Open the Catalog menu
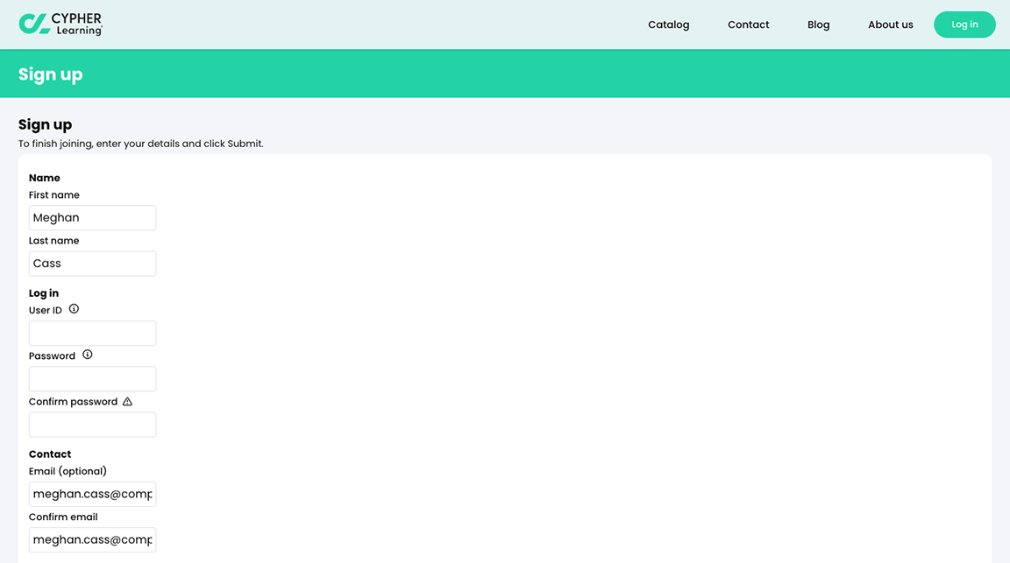 (x=668, y=25)
